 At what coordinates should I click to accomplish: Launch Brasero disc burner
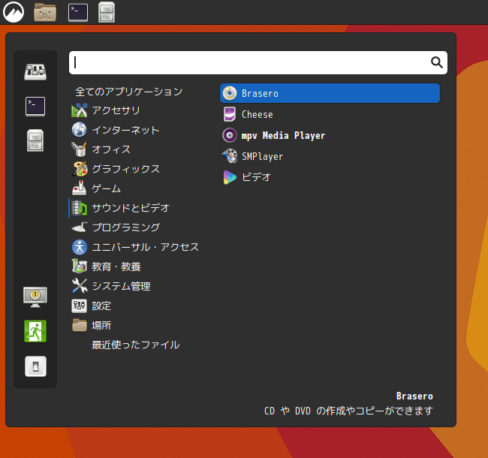[330, 93]
